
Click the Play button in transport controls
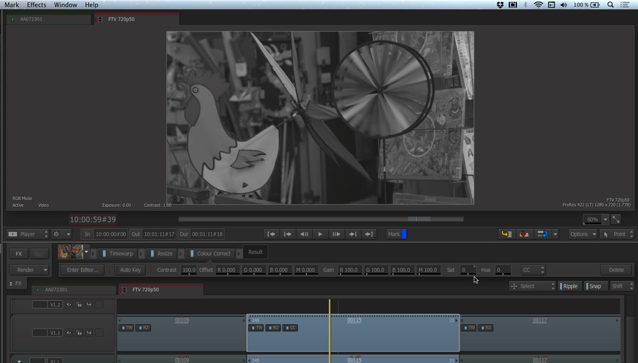point(320,234)
